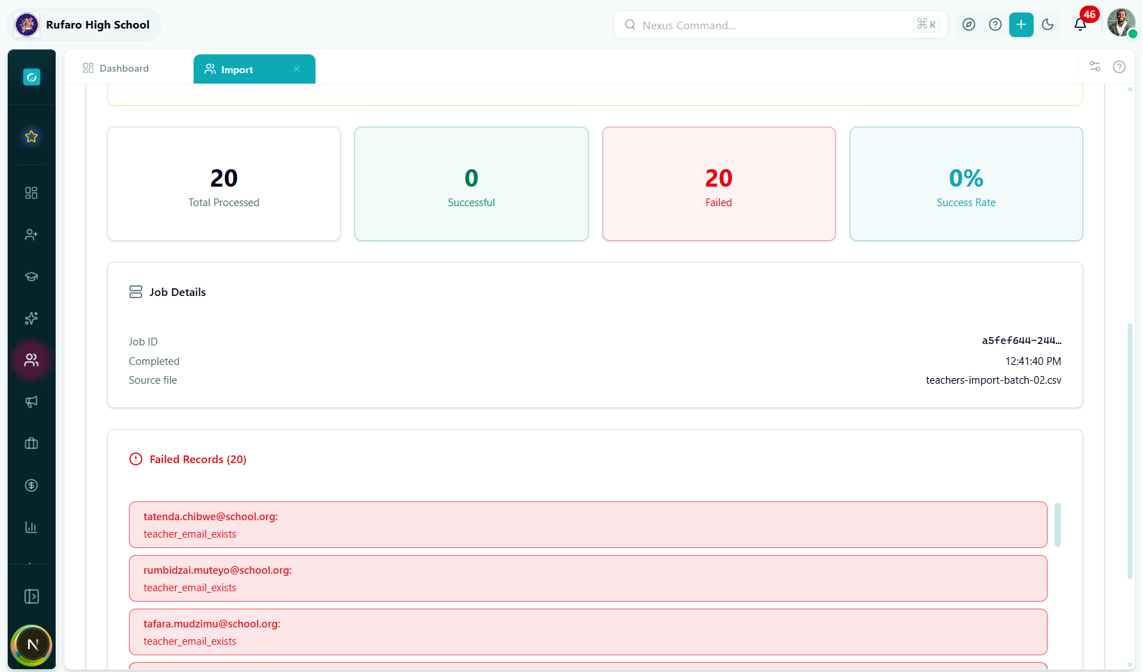Open the graduation cap academics icon
1143x672 pixels.
[x=31, y=276]
